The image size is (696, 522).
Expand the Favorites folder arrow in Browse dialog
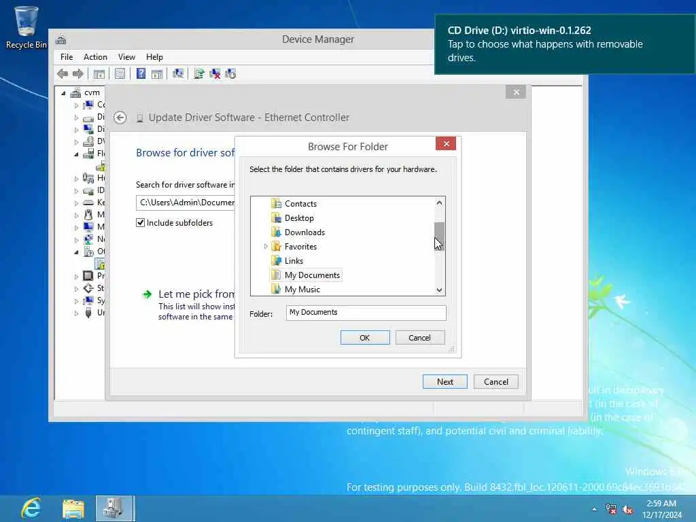266,246
